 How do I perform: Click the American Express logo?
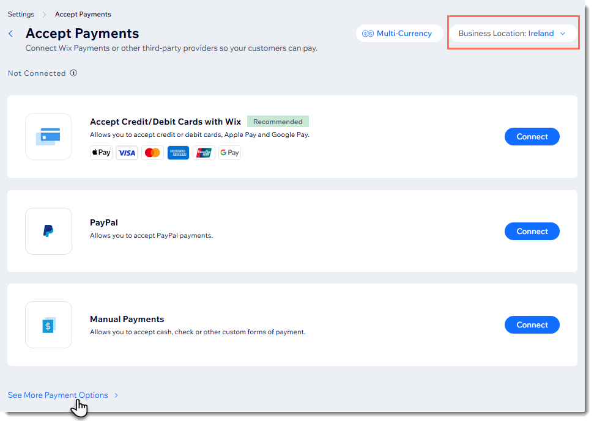tap(178, 153)
